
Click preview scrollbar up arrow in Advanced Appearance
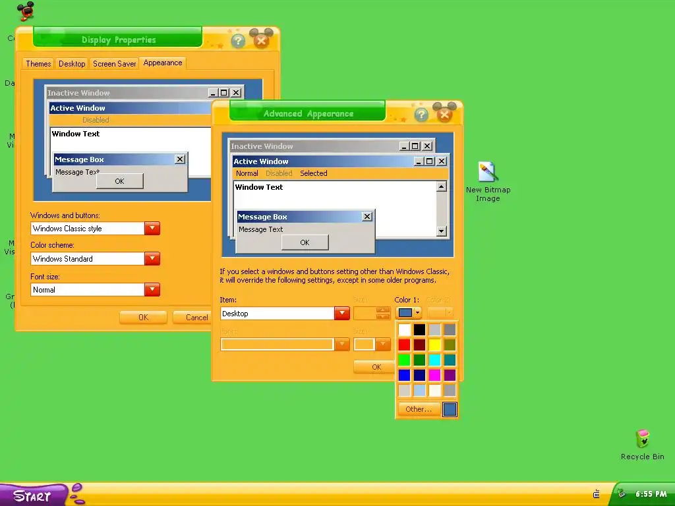pos(441,186)
